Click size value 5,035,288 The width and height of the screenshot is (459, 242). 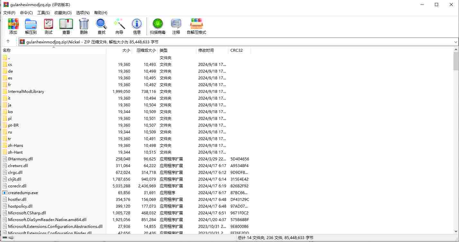click(x=121, y=186)
